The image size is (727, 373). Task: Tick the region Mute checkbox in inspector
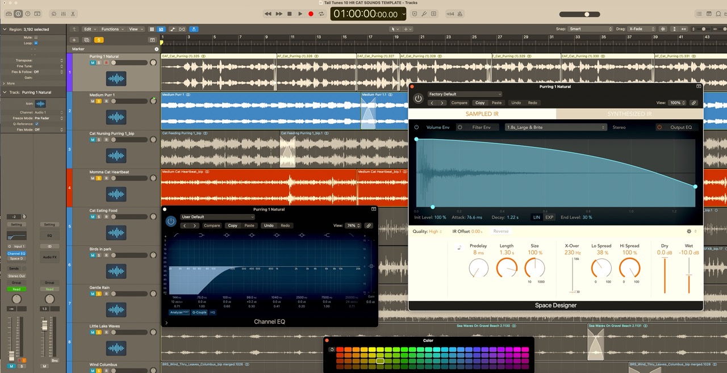point(36,37)
